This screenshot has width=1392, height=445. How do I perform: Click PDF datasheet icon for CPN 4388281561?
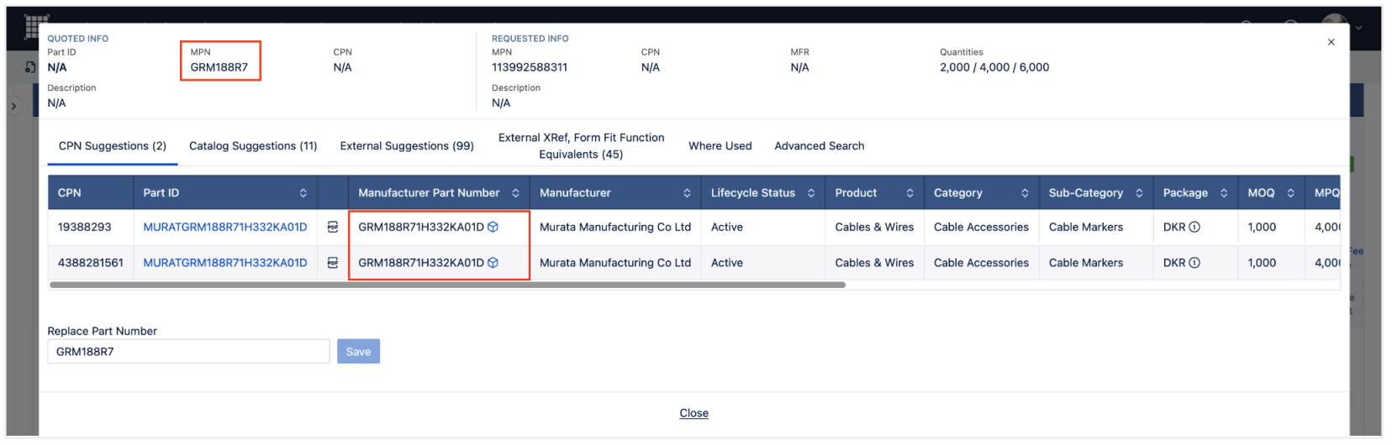tap(332, 263)
